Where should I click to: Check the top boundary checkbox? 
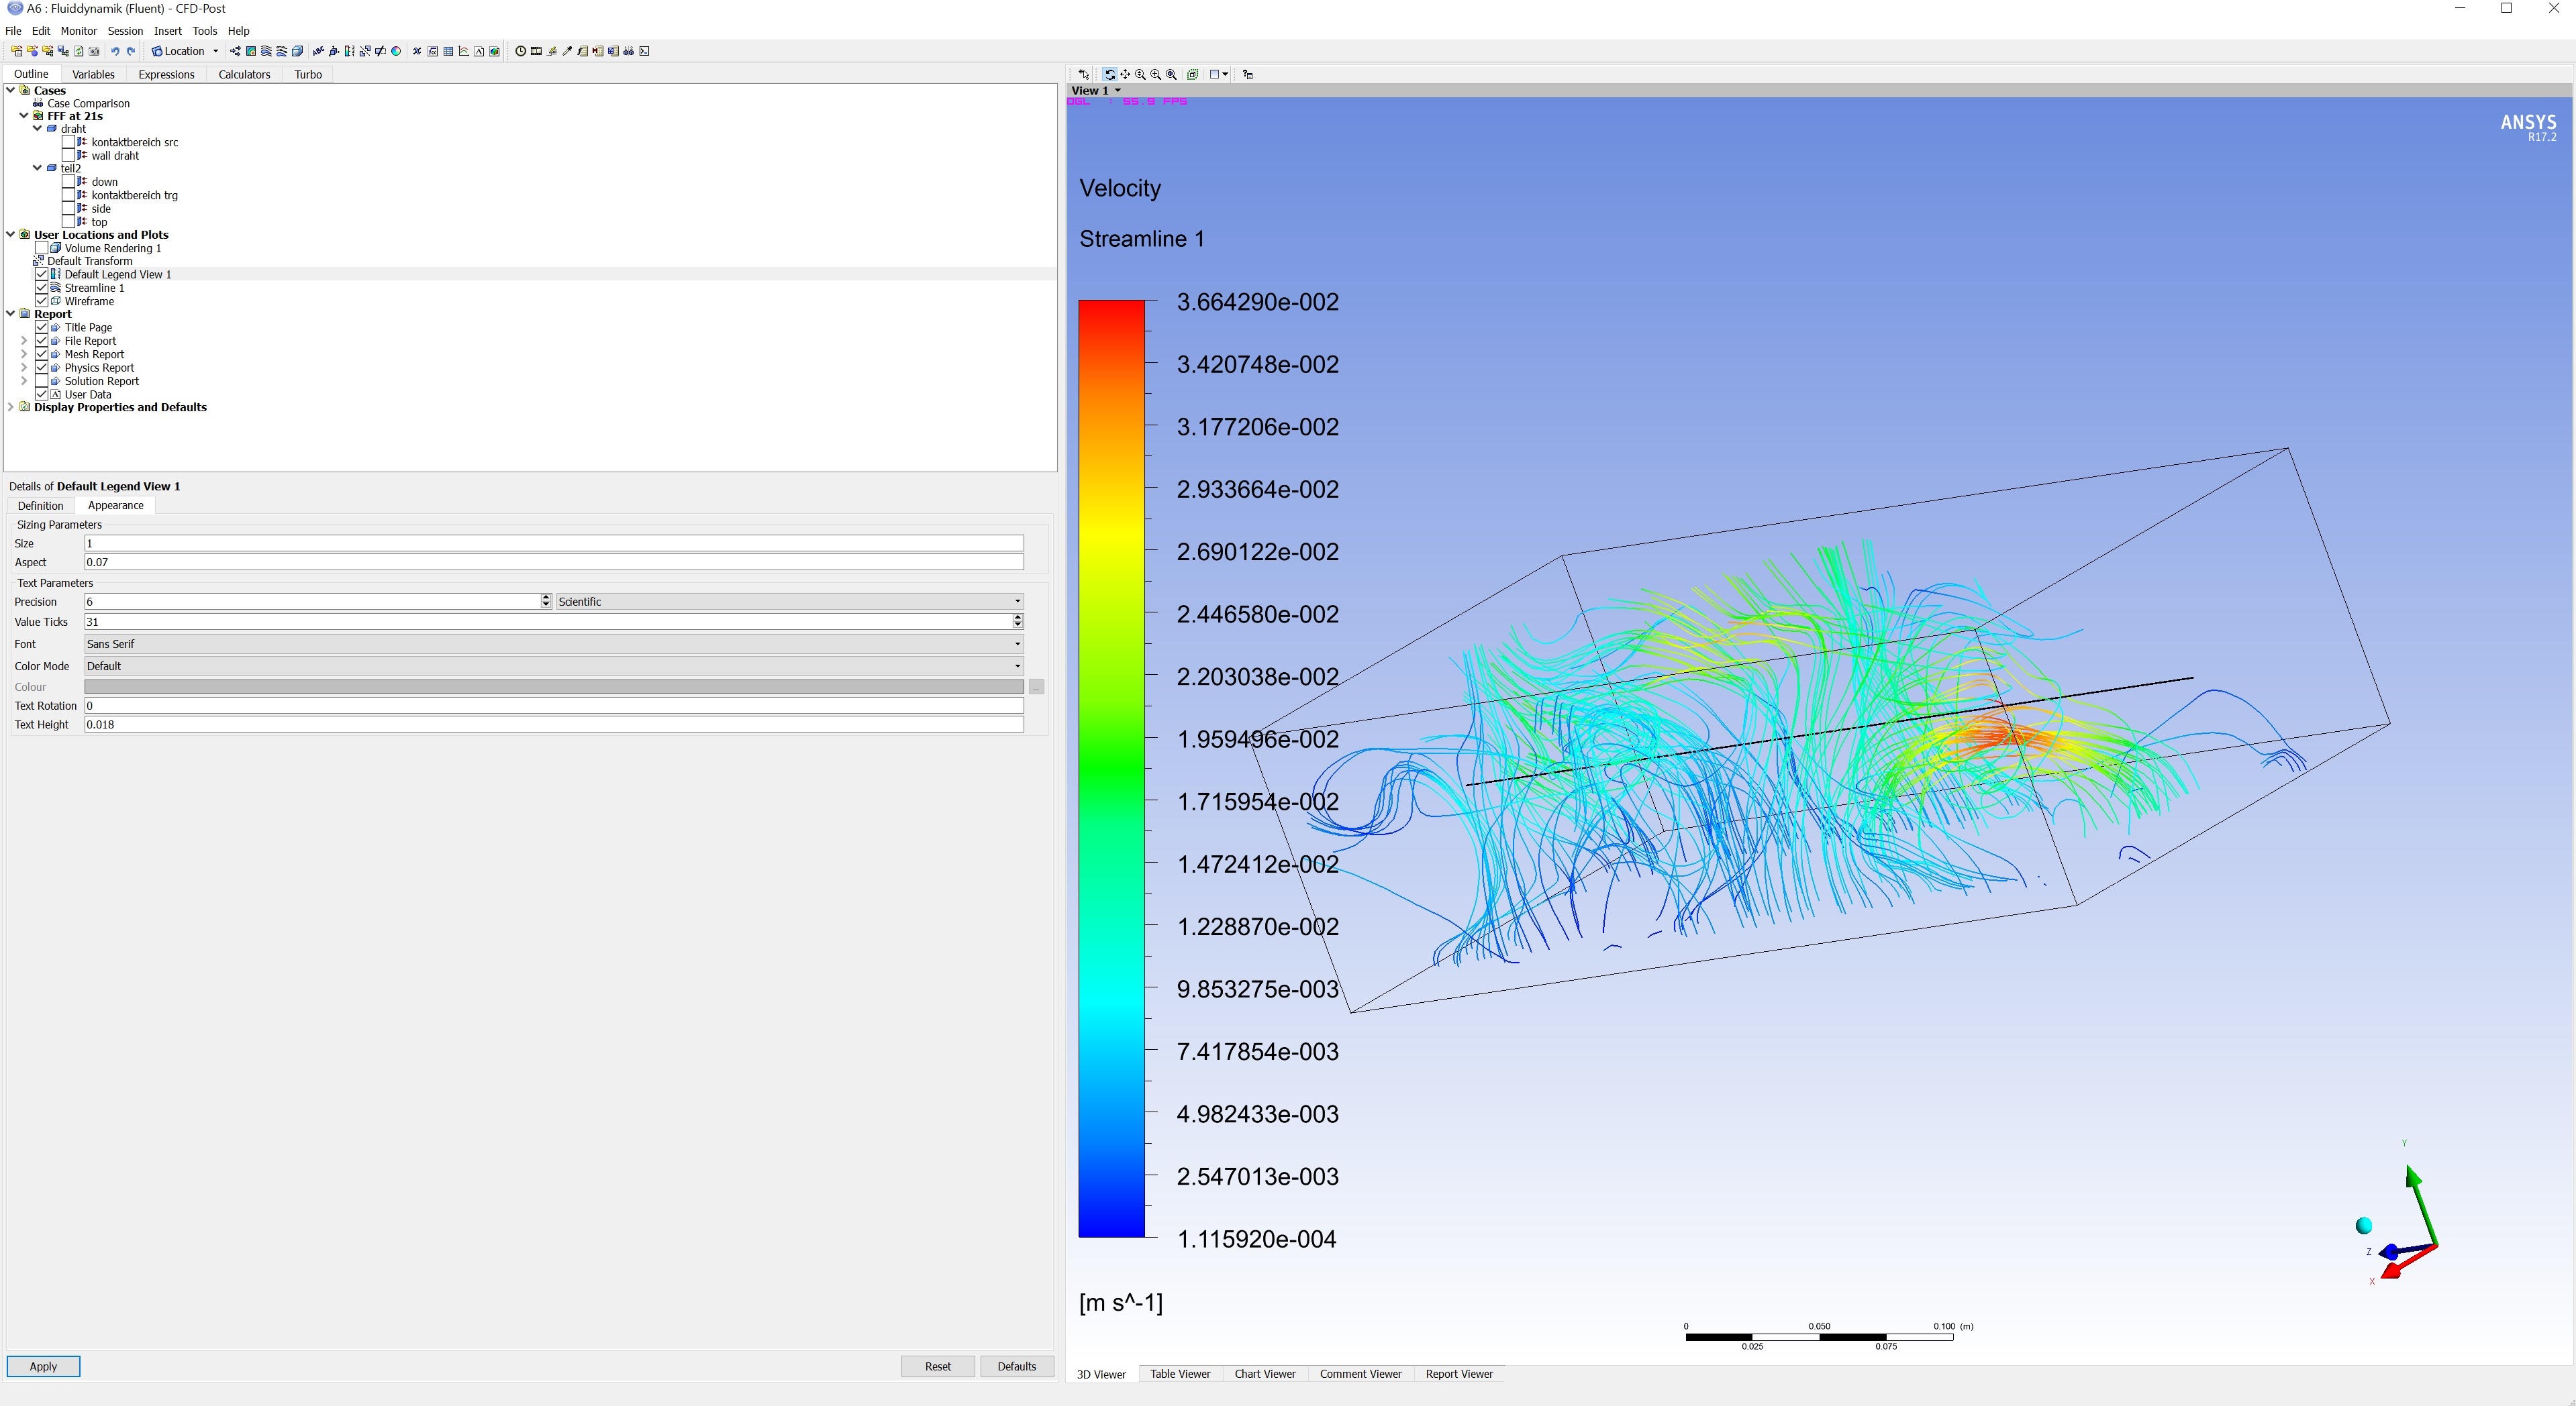(x=68, y=222)
